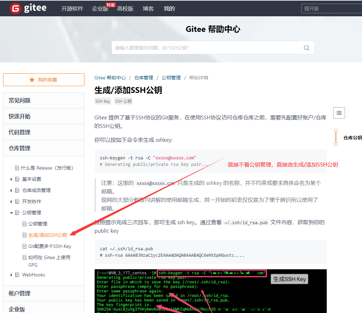362x313 pixels.
Task: Expand the 开发协作 tree arrow
Action: [x=11, y=202]
